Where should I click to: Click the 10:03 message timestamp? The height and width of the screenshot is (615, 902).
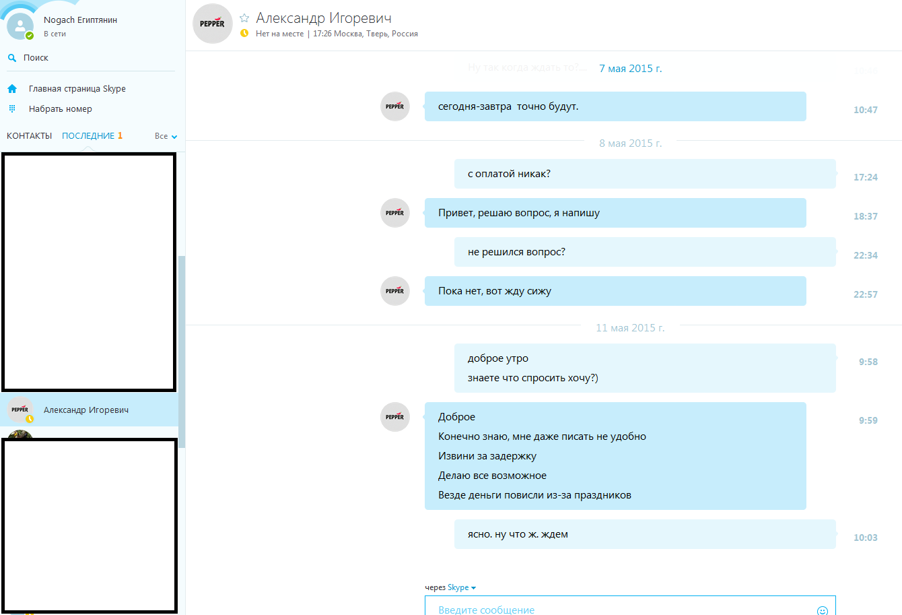[866, 538]
